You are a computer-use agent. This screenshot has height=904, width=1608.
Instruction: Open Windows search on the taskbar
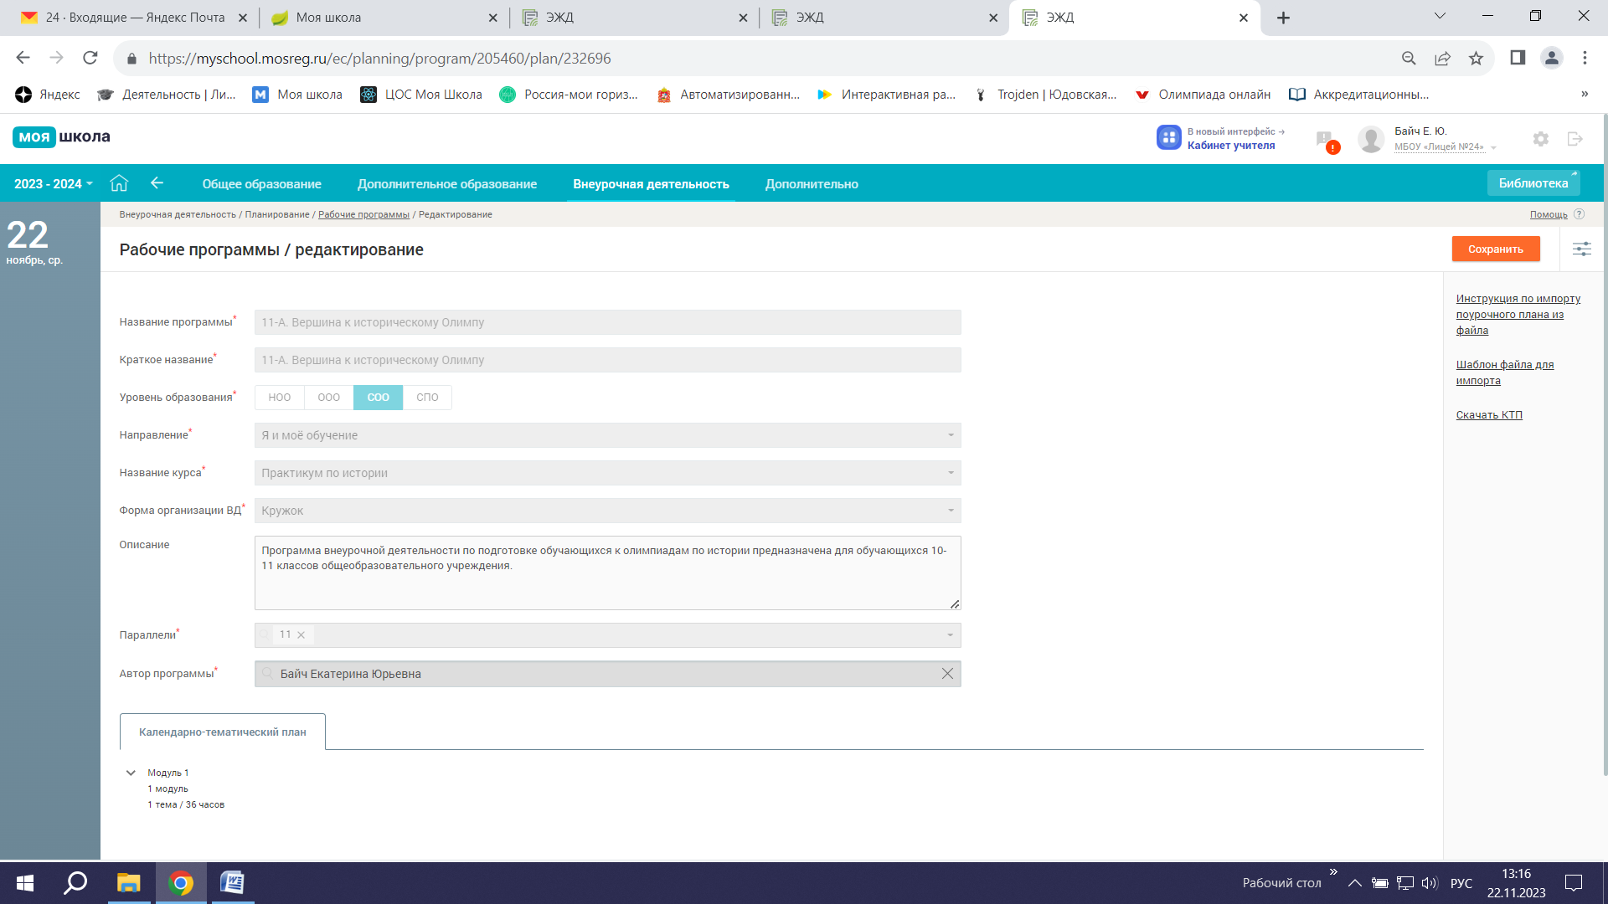coord(76,882)
